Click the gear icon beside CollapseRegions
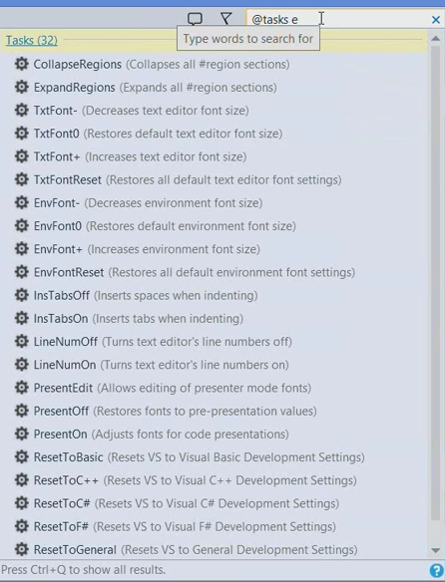This screenshot has height=582, width=445. point(22,64)
